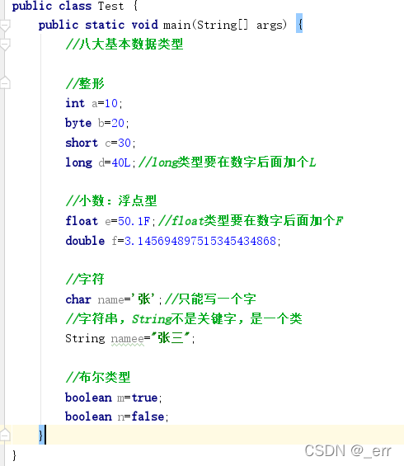This screenshot has height=466, width=404.
Task: Click comment '//八大基本数据类型'
Action: coord(124,45)
